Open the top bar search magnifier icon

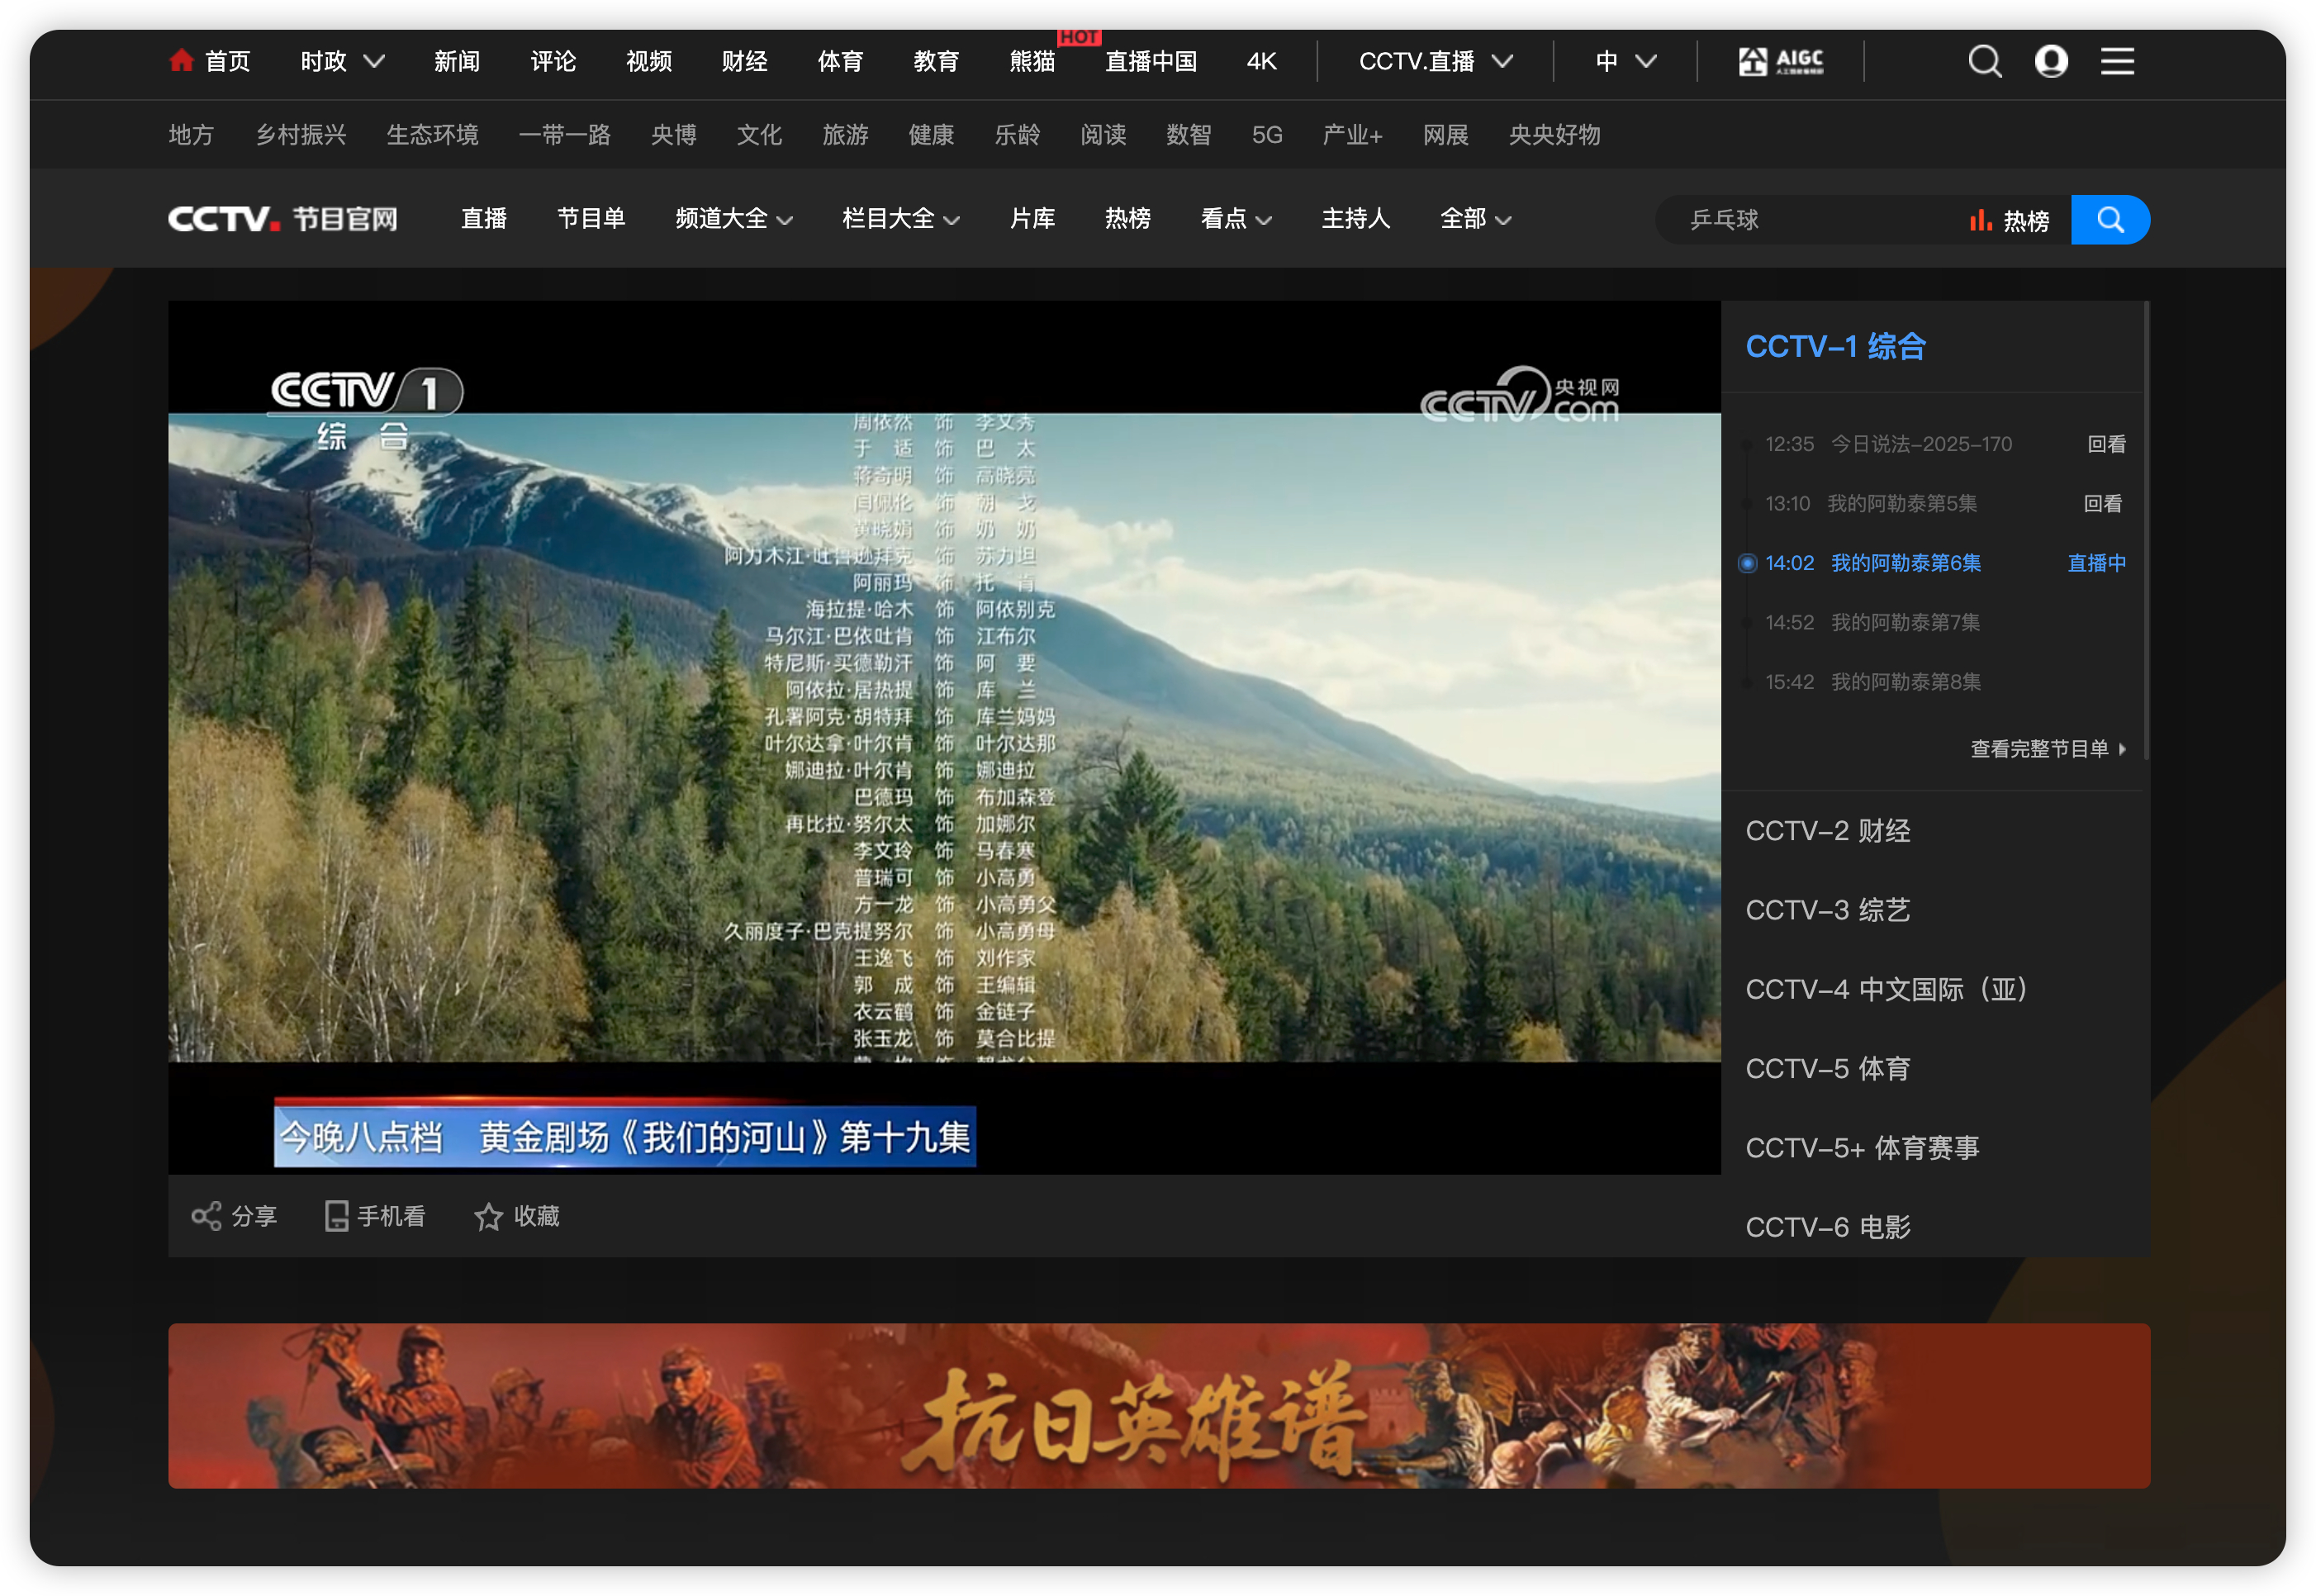[1984, 62]
